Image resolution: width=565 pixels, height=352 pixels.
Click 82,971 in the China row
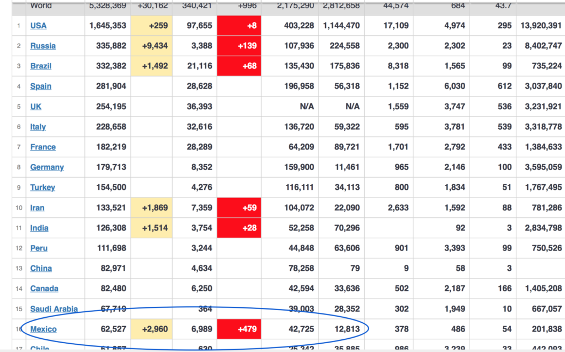coord(113,268)
